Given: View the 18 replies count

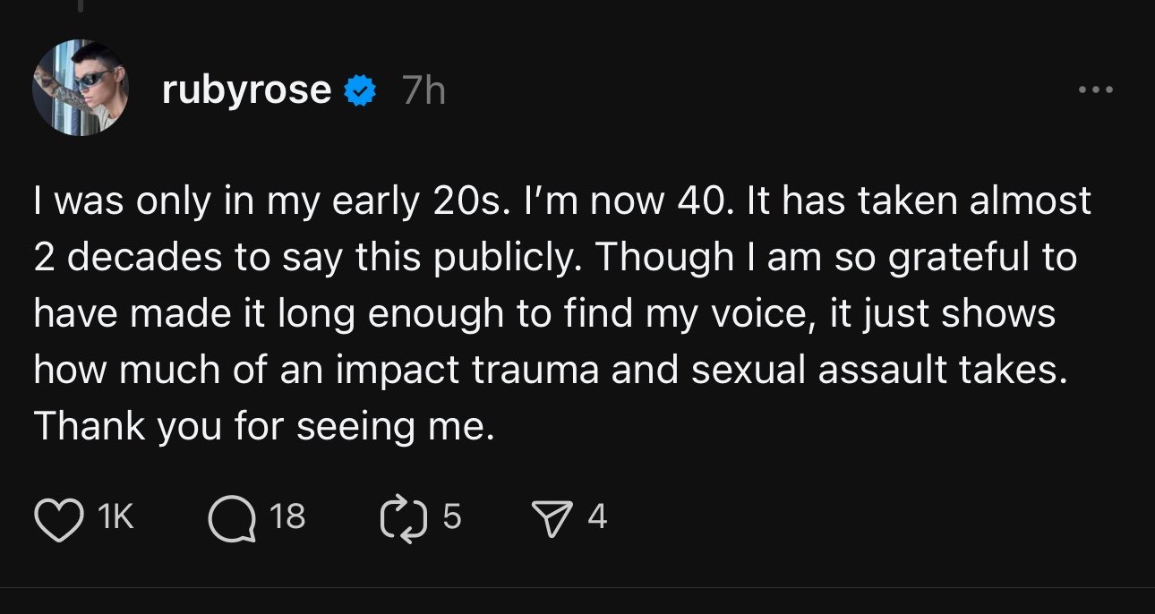Looking at the screenshot, I should (x=287, y=516).
